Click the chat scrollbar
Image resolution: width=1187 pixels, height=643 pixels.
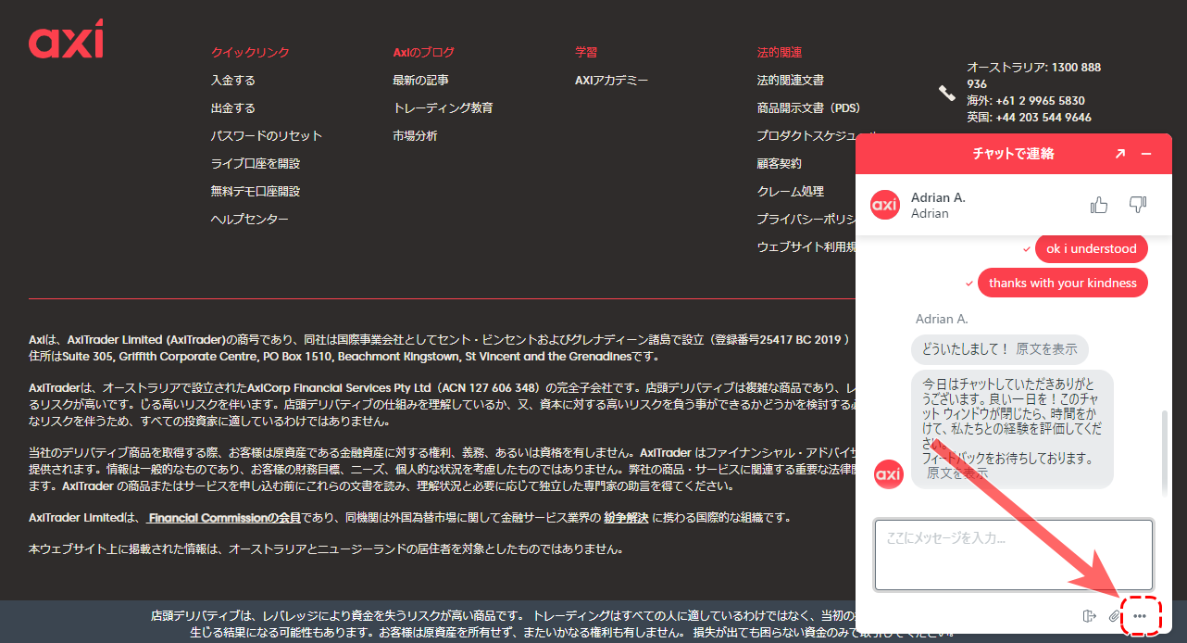[x=1166, y=454]
